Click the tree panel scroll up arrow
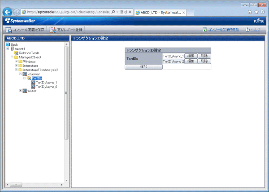 coord(66,44)
